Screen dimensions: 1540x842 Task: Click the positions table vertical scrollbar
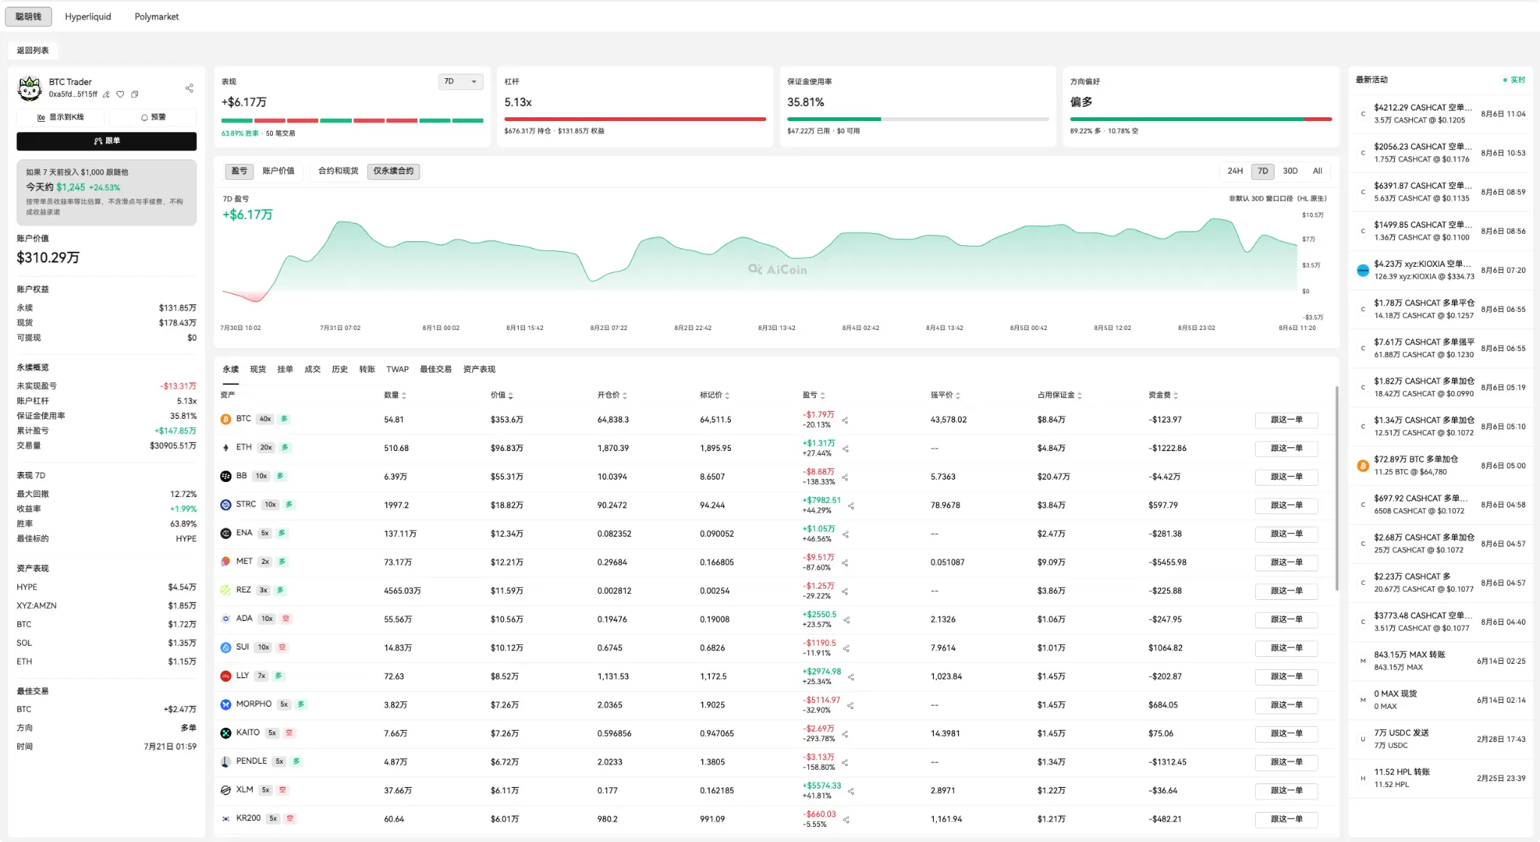click(x=1336, y=489)
